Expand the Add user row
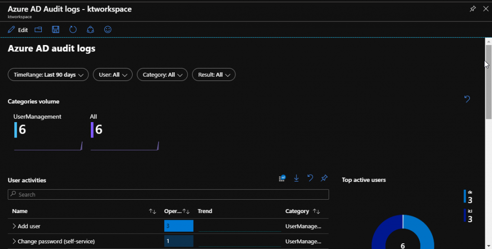The width and height of the screenshot is (492, 249). tap(14, 226)
